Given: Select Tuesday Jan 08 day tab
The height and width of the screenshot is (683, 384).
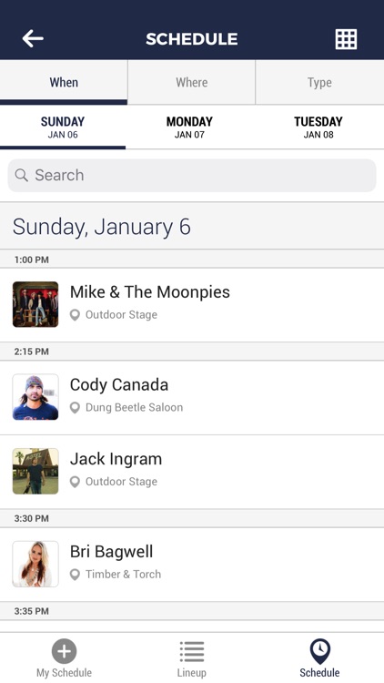Looking at the screenshot, I should 318,127.
